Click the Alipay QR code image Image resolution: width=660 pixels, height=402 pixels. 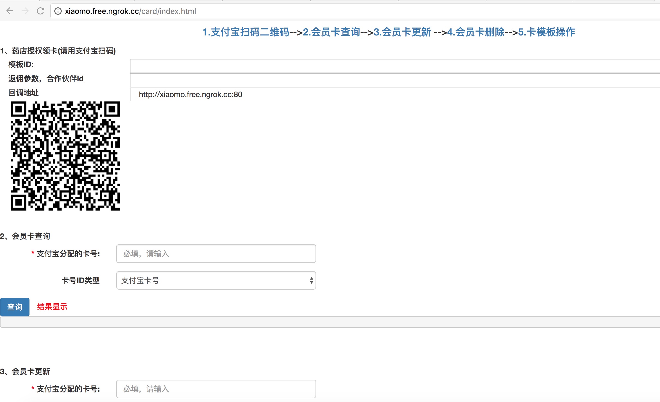click(66, 156)
